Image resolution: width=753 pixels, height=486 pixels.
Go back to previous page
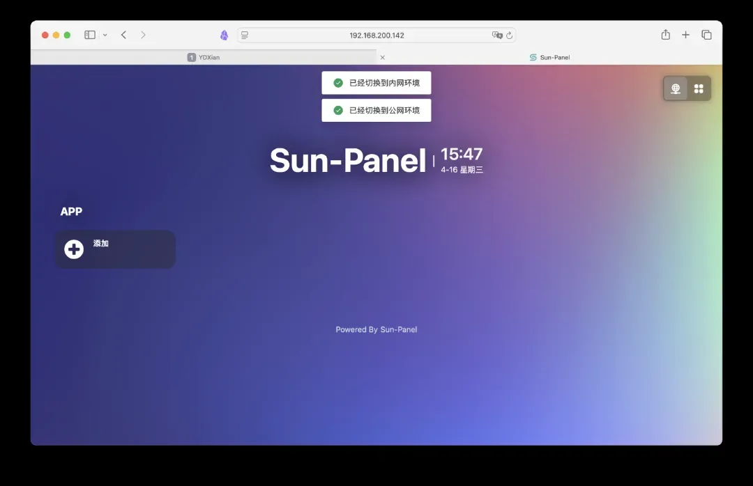[123, 35]
